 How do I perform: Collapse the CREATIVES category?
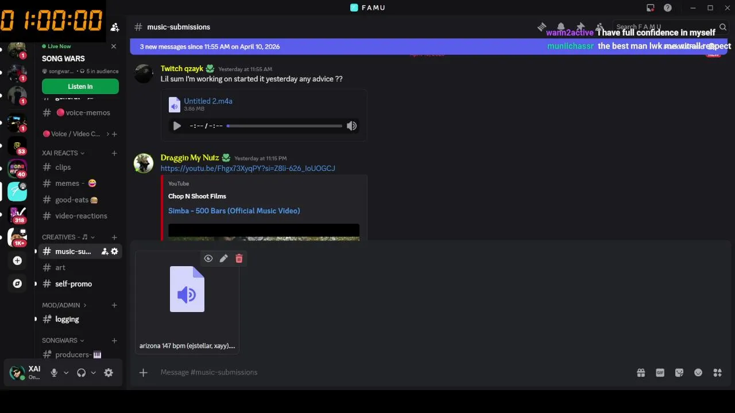tap(68, 237)
